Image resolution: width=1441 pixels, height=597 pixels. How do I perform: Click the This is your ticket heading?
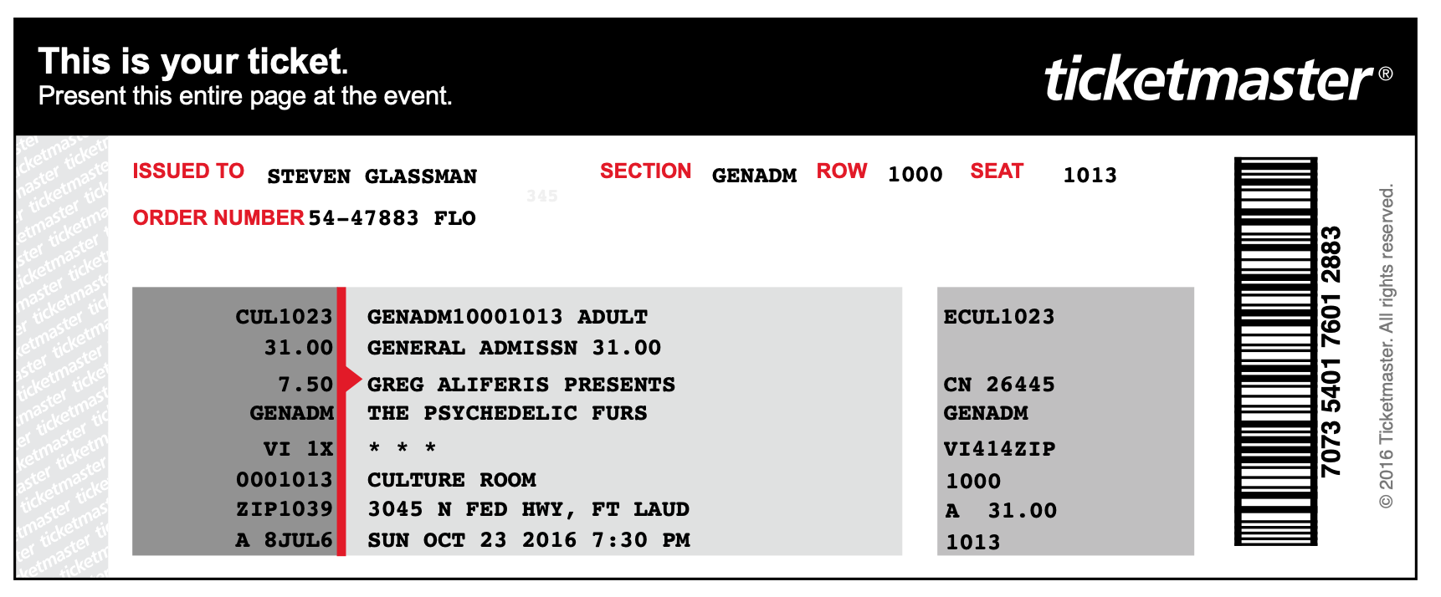192,62
